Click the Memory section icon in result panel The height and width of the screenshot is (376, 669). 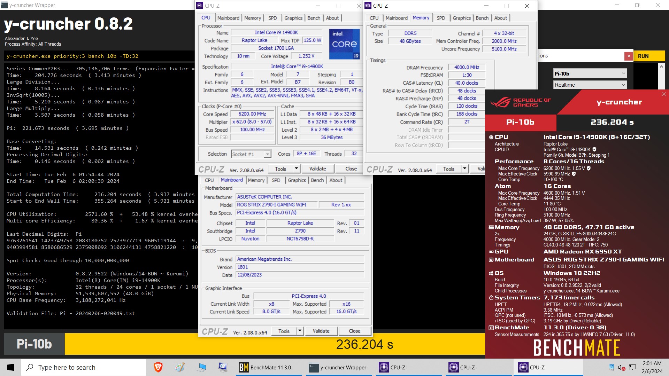[x=491, y=227]
